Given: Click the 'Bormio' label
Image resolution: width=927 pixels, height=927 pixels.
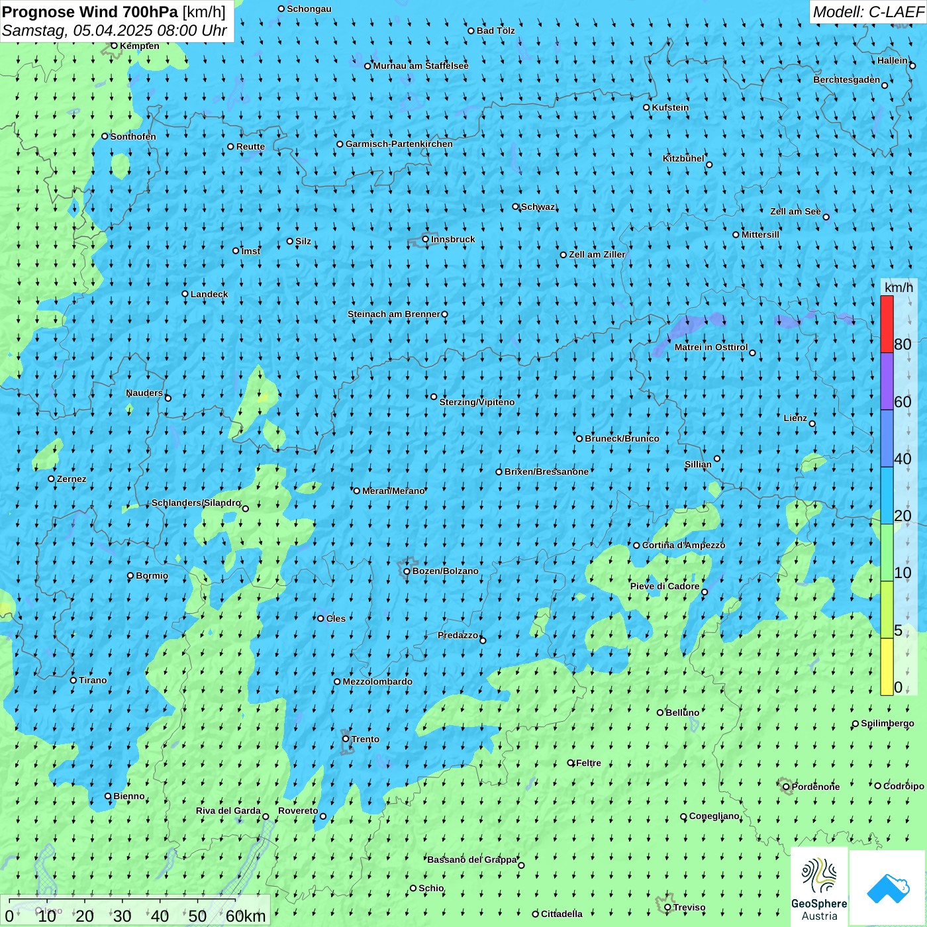Looking at the screenshot, I should pyautogui.click(x=152, y=575).
